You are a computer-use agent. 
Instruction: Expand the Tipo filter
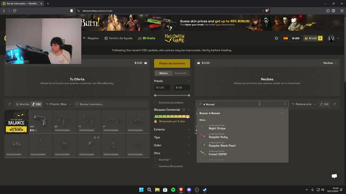(x=172, y=137)
